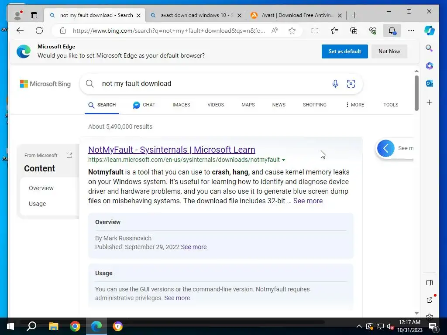This screenshot has width=447, height=335.
Task: Open split screen icon
Action: coord(315,31)
